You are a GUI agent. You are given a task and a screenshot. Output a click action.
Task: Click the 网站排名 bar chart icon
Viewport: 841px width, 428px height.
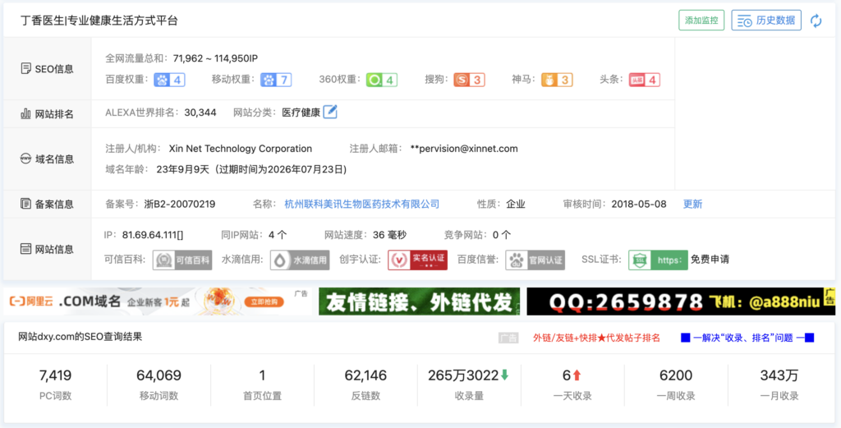(x=25, y=113)
